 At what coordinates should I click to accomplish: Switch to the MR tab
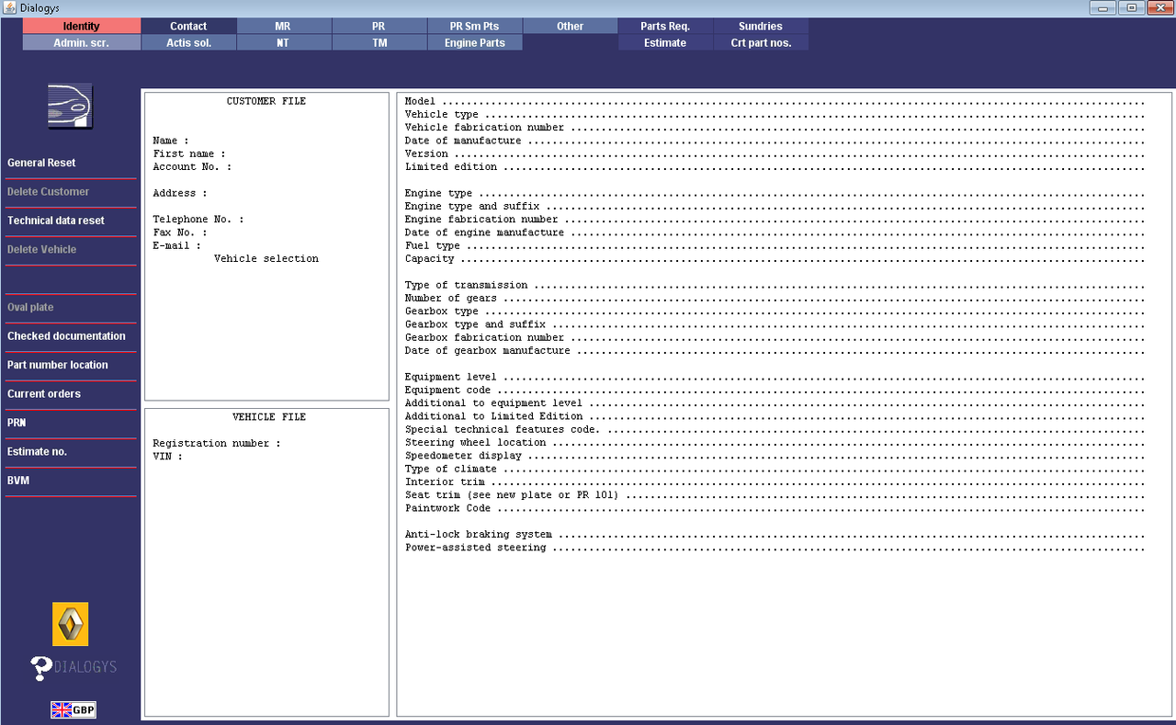coord(283,26)
